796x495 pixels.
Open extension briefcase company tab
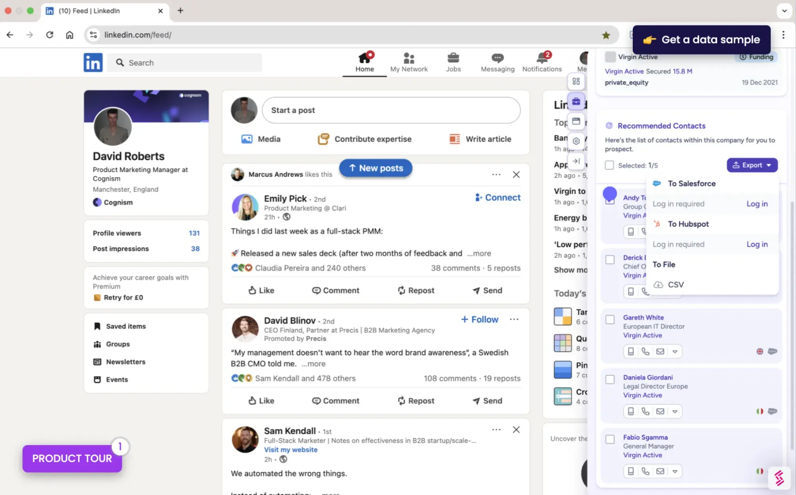576,101
